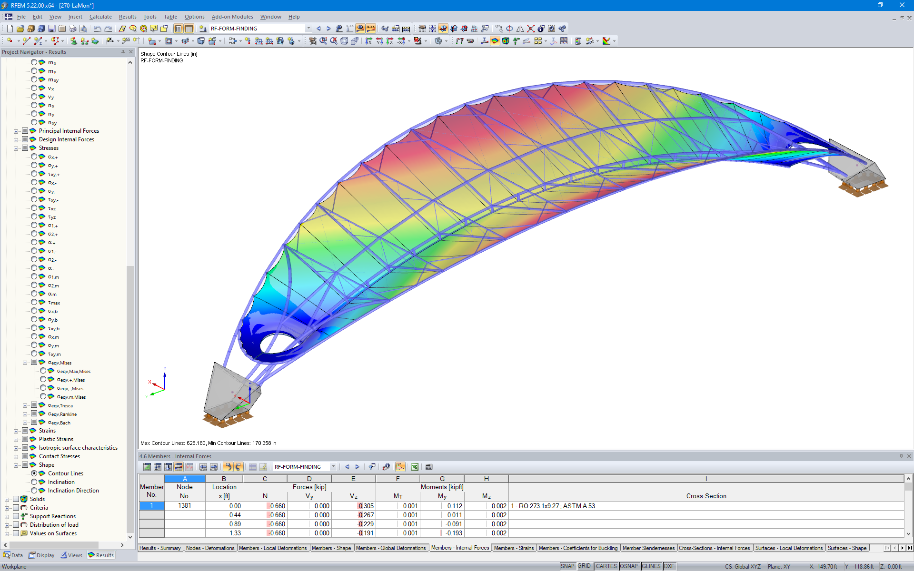Click the Open file folder icon
This screenshot has height=571, width=914.
tap(20, 29)
